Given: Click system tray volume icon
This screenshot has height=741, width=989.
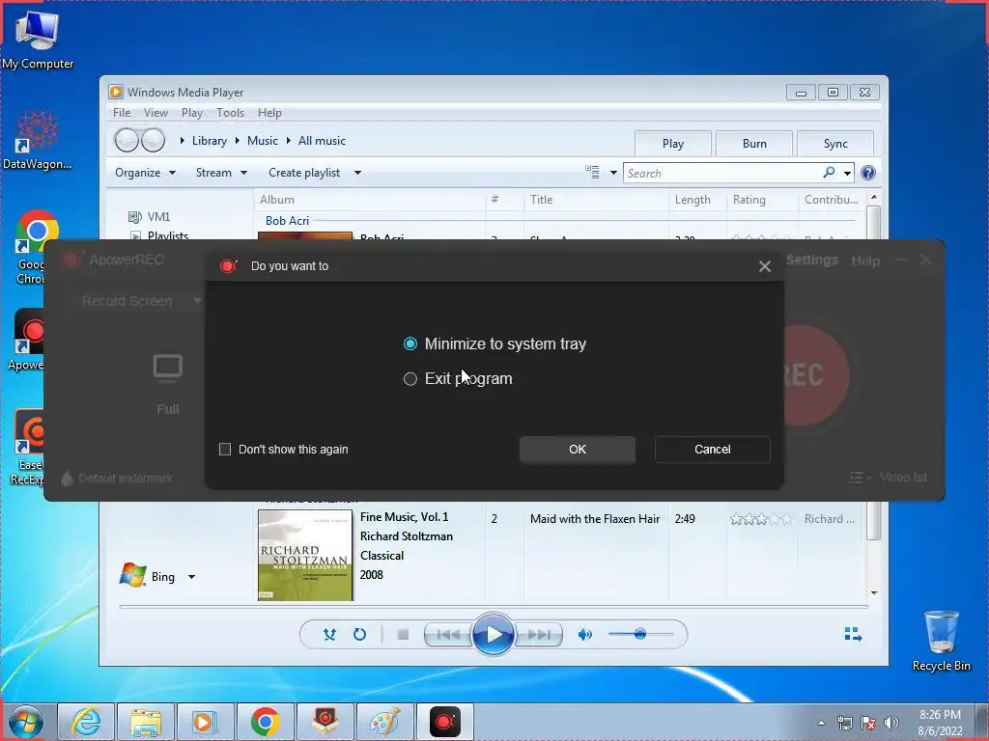Looking at the screenshot, I should pos(890,723).
